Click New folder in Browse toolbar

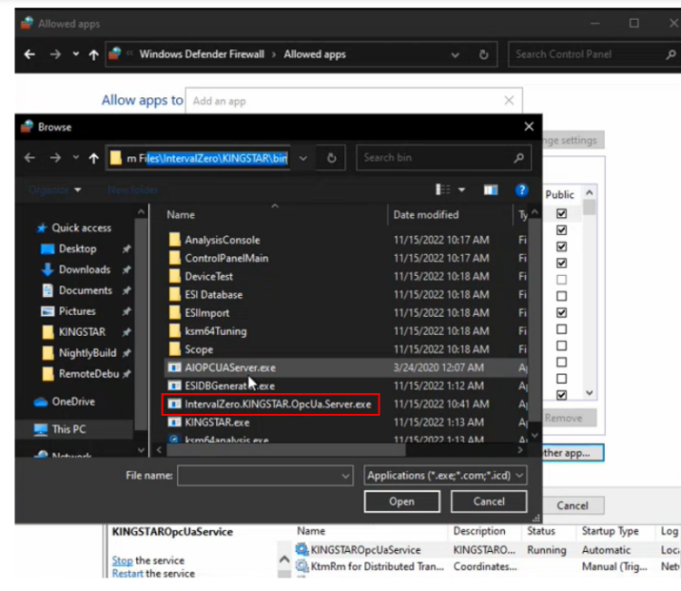click(133, 190)
